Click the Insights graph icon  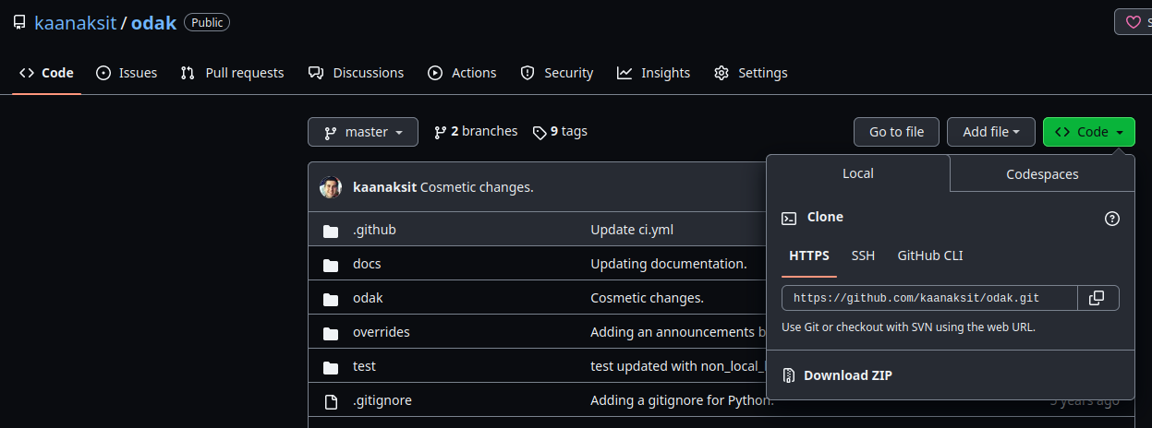click(625, 73)
